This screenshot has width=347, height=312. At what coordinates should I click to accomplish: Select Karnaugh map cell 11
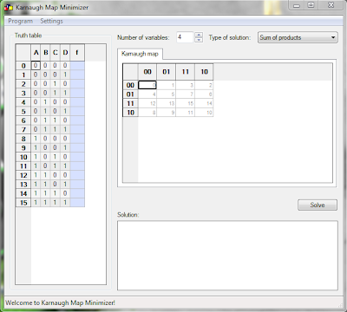click(x=185, y=113)
